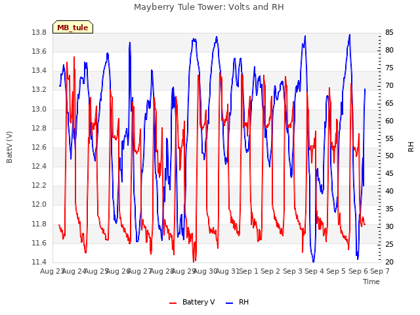Click the Sep 7 date tick
Viewport: 420px width, 315px height.
pos(380,271)
